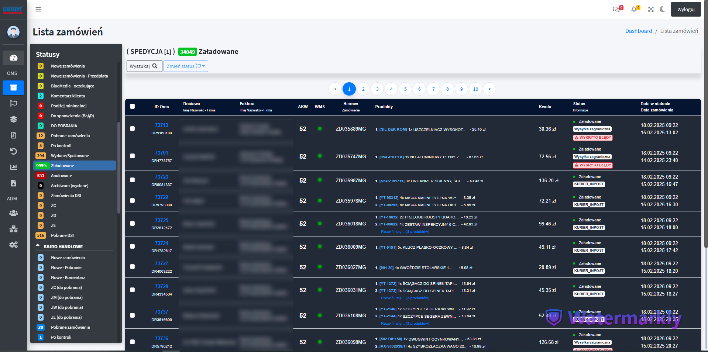Check the box for order 73713
Screen dimensions: 708x352
point(132,128)
